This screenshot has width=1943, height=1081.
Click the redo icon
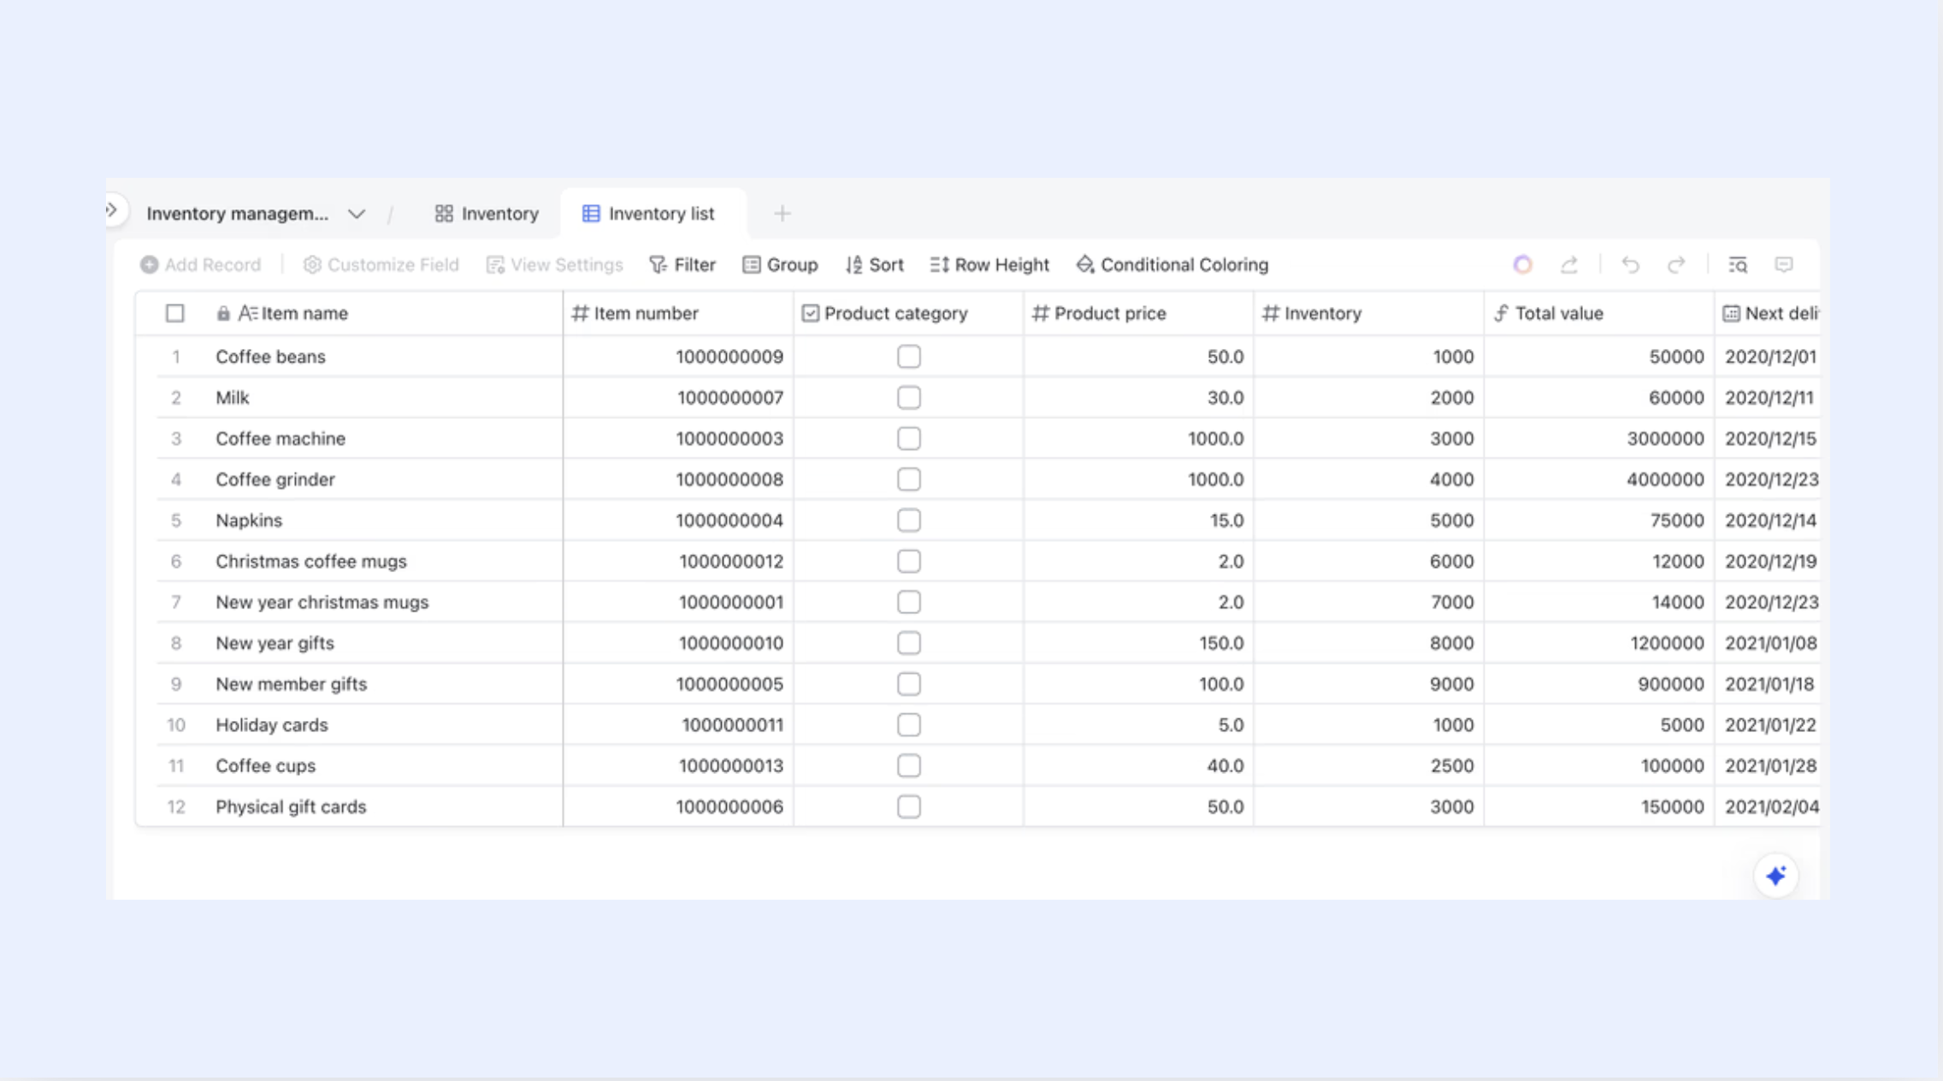click(x=1676, y=265)
